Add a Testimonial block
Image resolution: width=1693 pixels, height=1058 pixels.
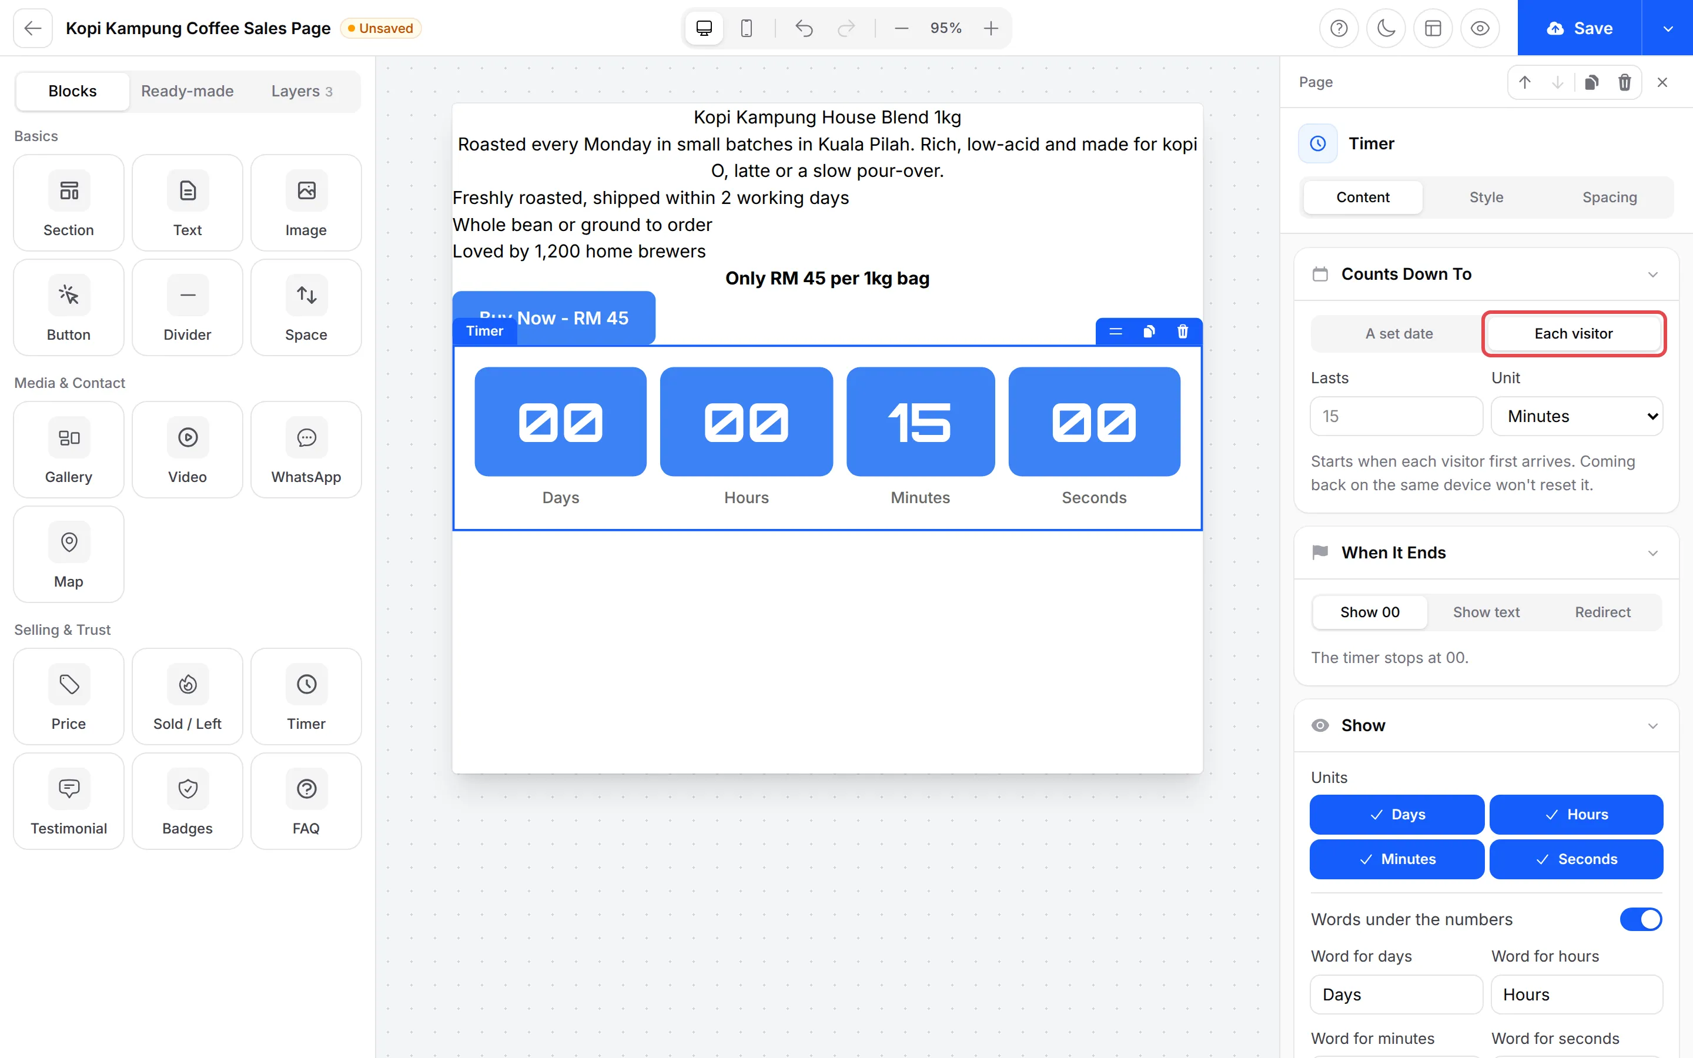(69, 802)
